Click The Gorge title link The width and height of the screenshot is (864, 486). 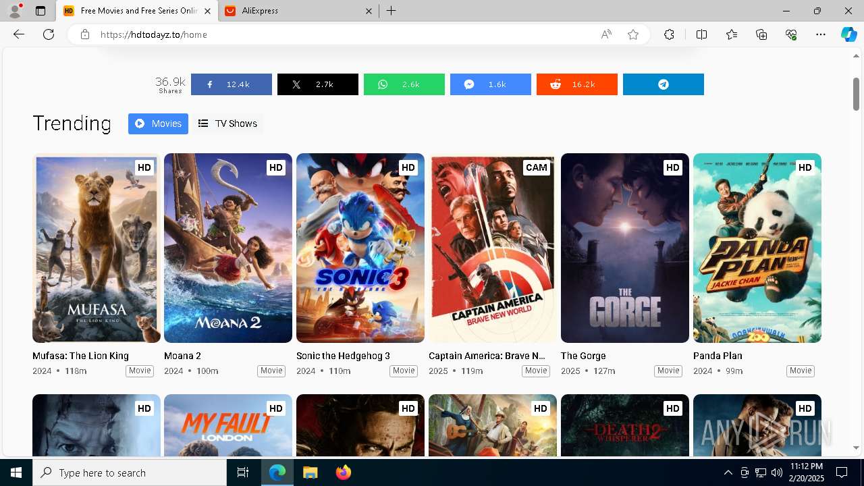pyautogui.click(x=583, y=356)
